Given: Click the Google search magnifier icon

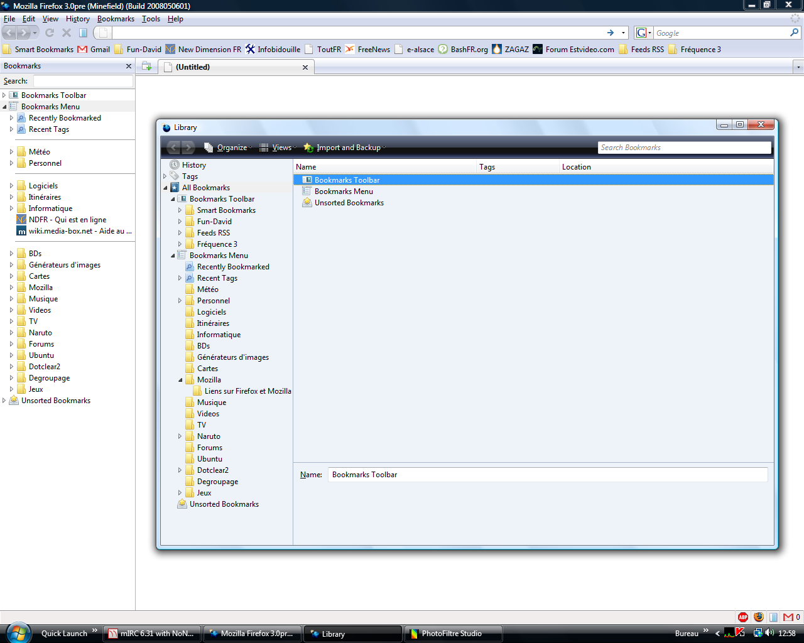Looking at the screenshot, I should (x=795, y=33).
